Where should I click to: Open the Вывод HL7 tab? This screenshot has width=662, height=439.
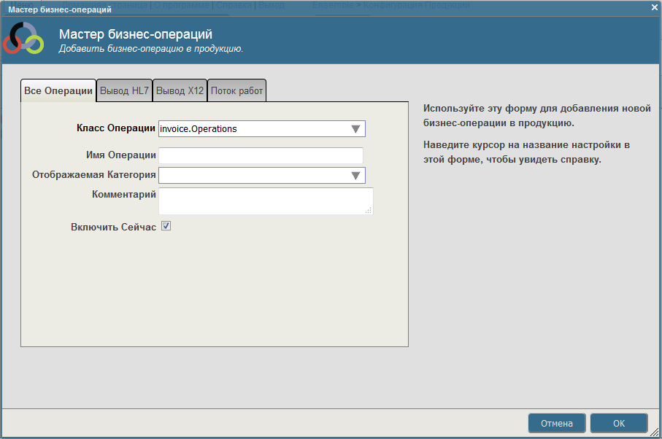click(125, 91)
